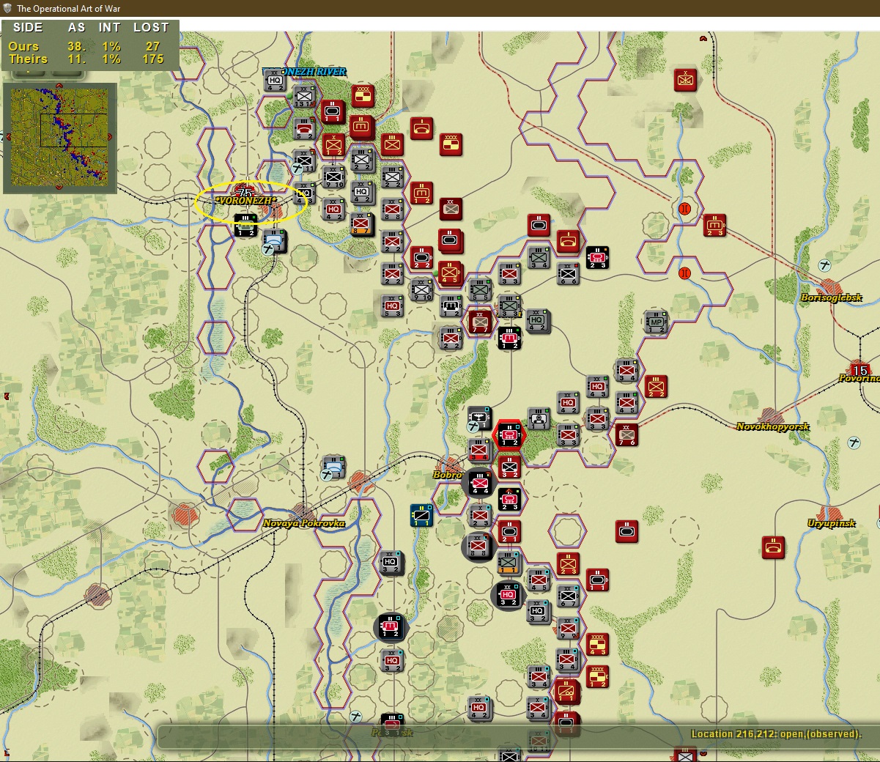Image resolution: width=880 pixels, height=762 pixels.
Task: Click the Novaya Pokrovka town label
Action: click(x=303, y=523)
